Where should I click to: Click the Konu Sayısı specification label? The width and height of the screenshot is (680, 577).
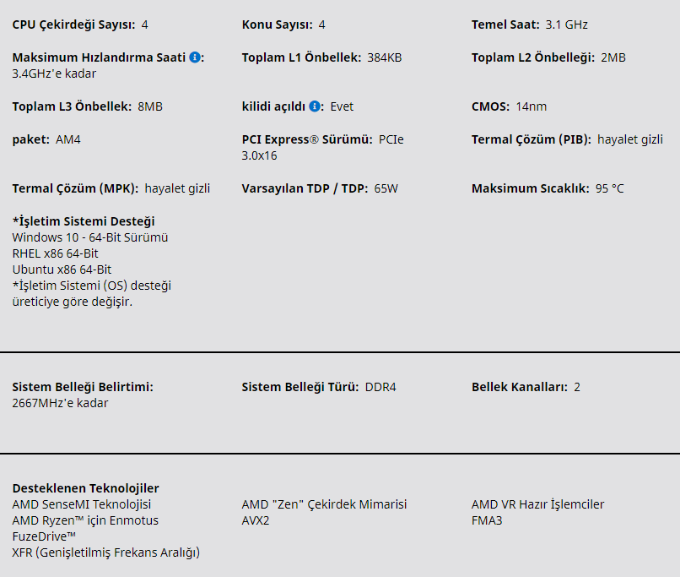coord(277,24)
